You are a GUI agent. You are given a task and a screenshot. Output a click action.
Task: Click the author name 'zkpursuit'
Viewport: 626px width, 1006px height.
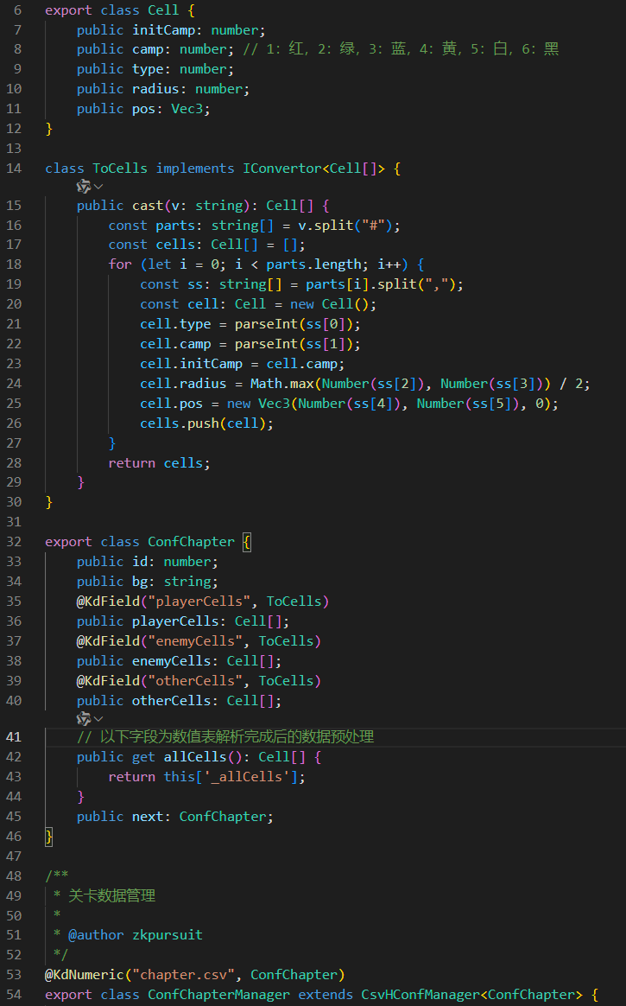[168, 935]
